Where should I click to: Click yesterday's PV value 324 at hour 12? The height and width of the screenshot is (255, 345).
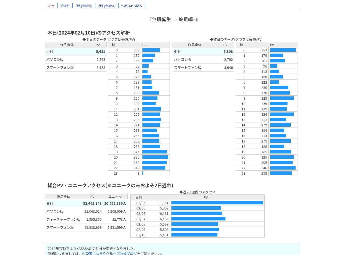pyautogui.click(x=264, y=114)
